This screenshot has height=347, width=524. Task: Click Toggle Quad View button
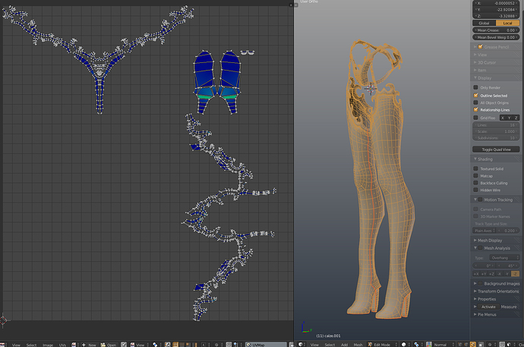click(496, 150)
